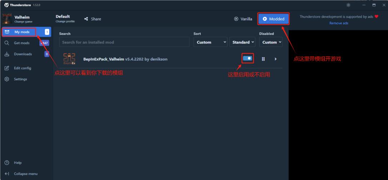Expand BepInExPack_Valheim details chevron
The height and width of the screenshot is (180, 388).
coord(275,59)
